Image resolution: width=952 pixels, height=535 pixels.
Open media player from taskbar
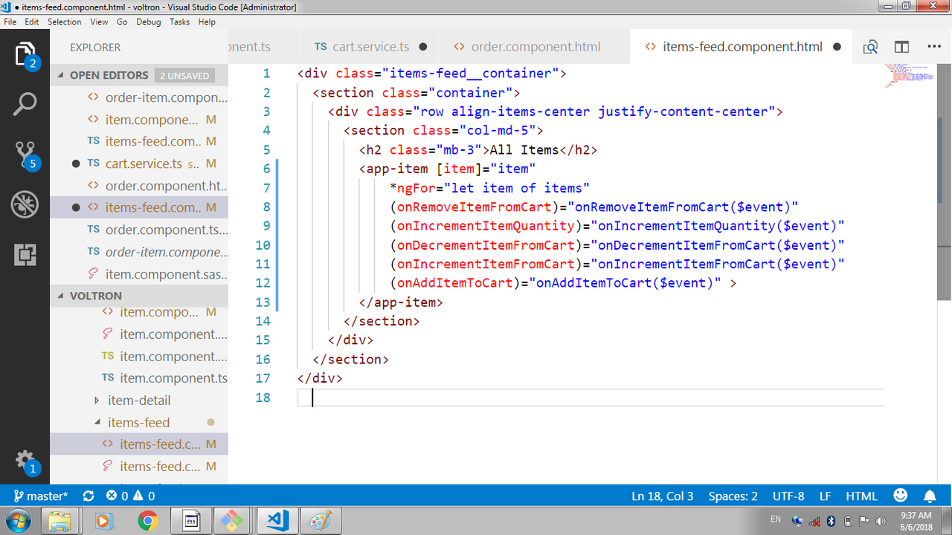(103, 521)
